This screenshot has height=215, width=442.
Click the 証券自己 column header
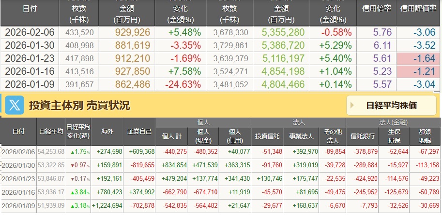(140, 131)
